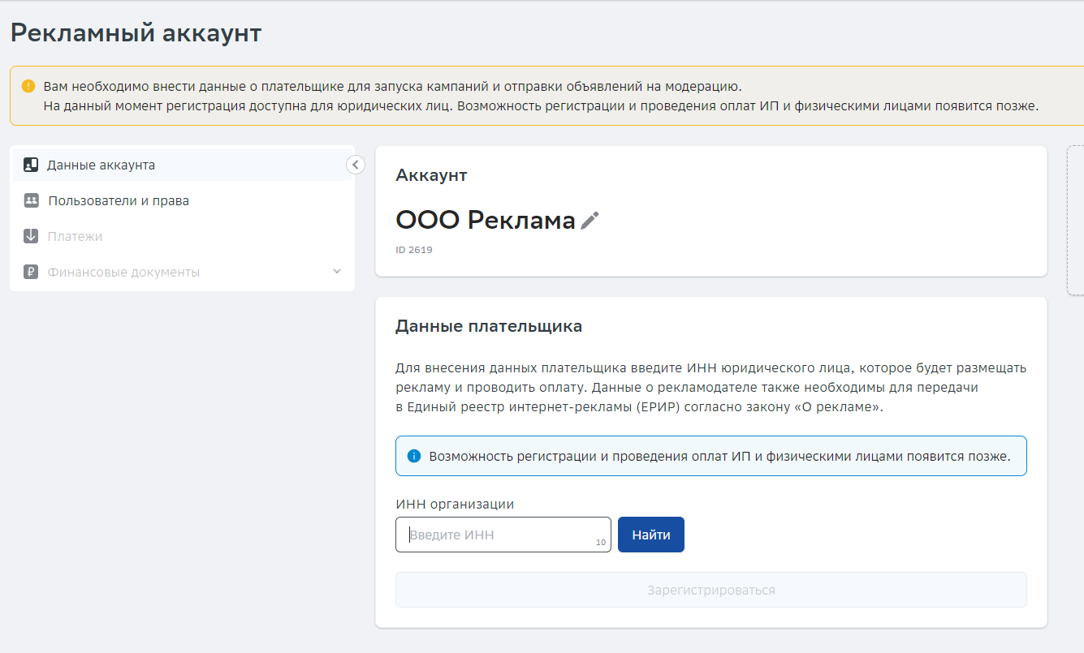The height and width of the screenshot is (653, 1084).
Task: Select Финансовые документы menu item
Action: (184, 272)
